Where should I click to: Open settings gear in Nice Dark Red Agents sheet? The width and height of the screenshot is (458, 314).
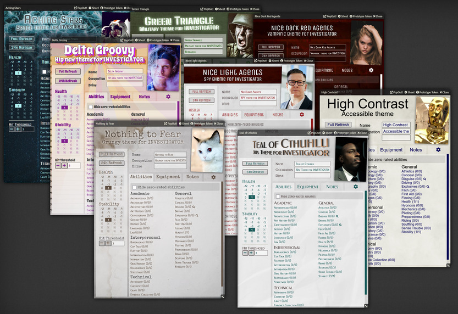click(371, 70)
